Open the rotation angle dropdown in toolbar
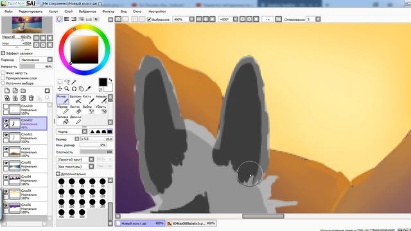 click(236, 19)
